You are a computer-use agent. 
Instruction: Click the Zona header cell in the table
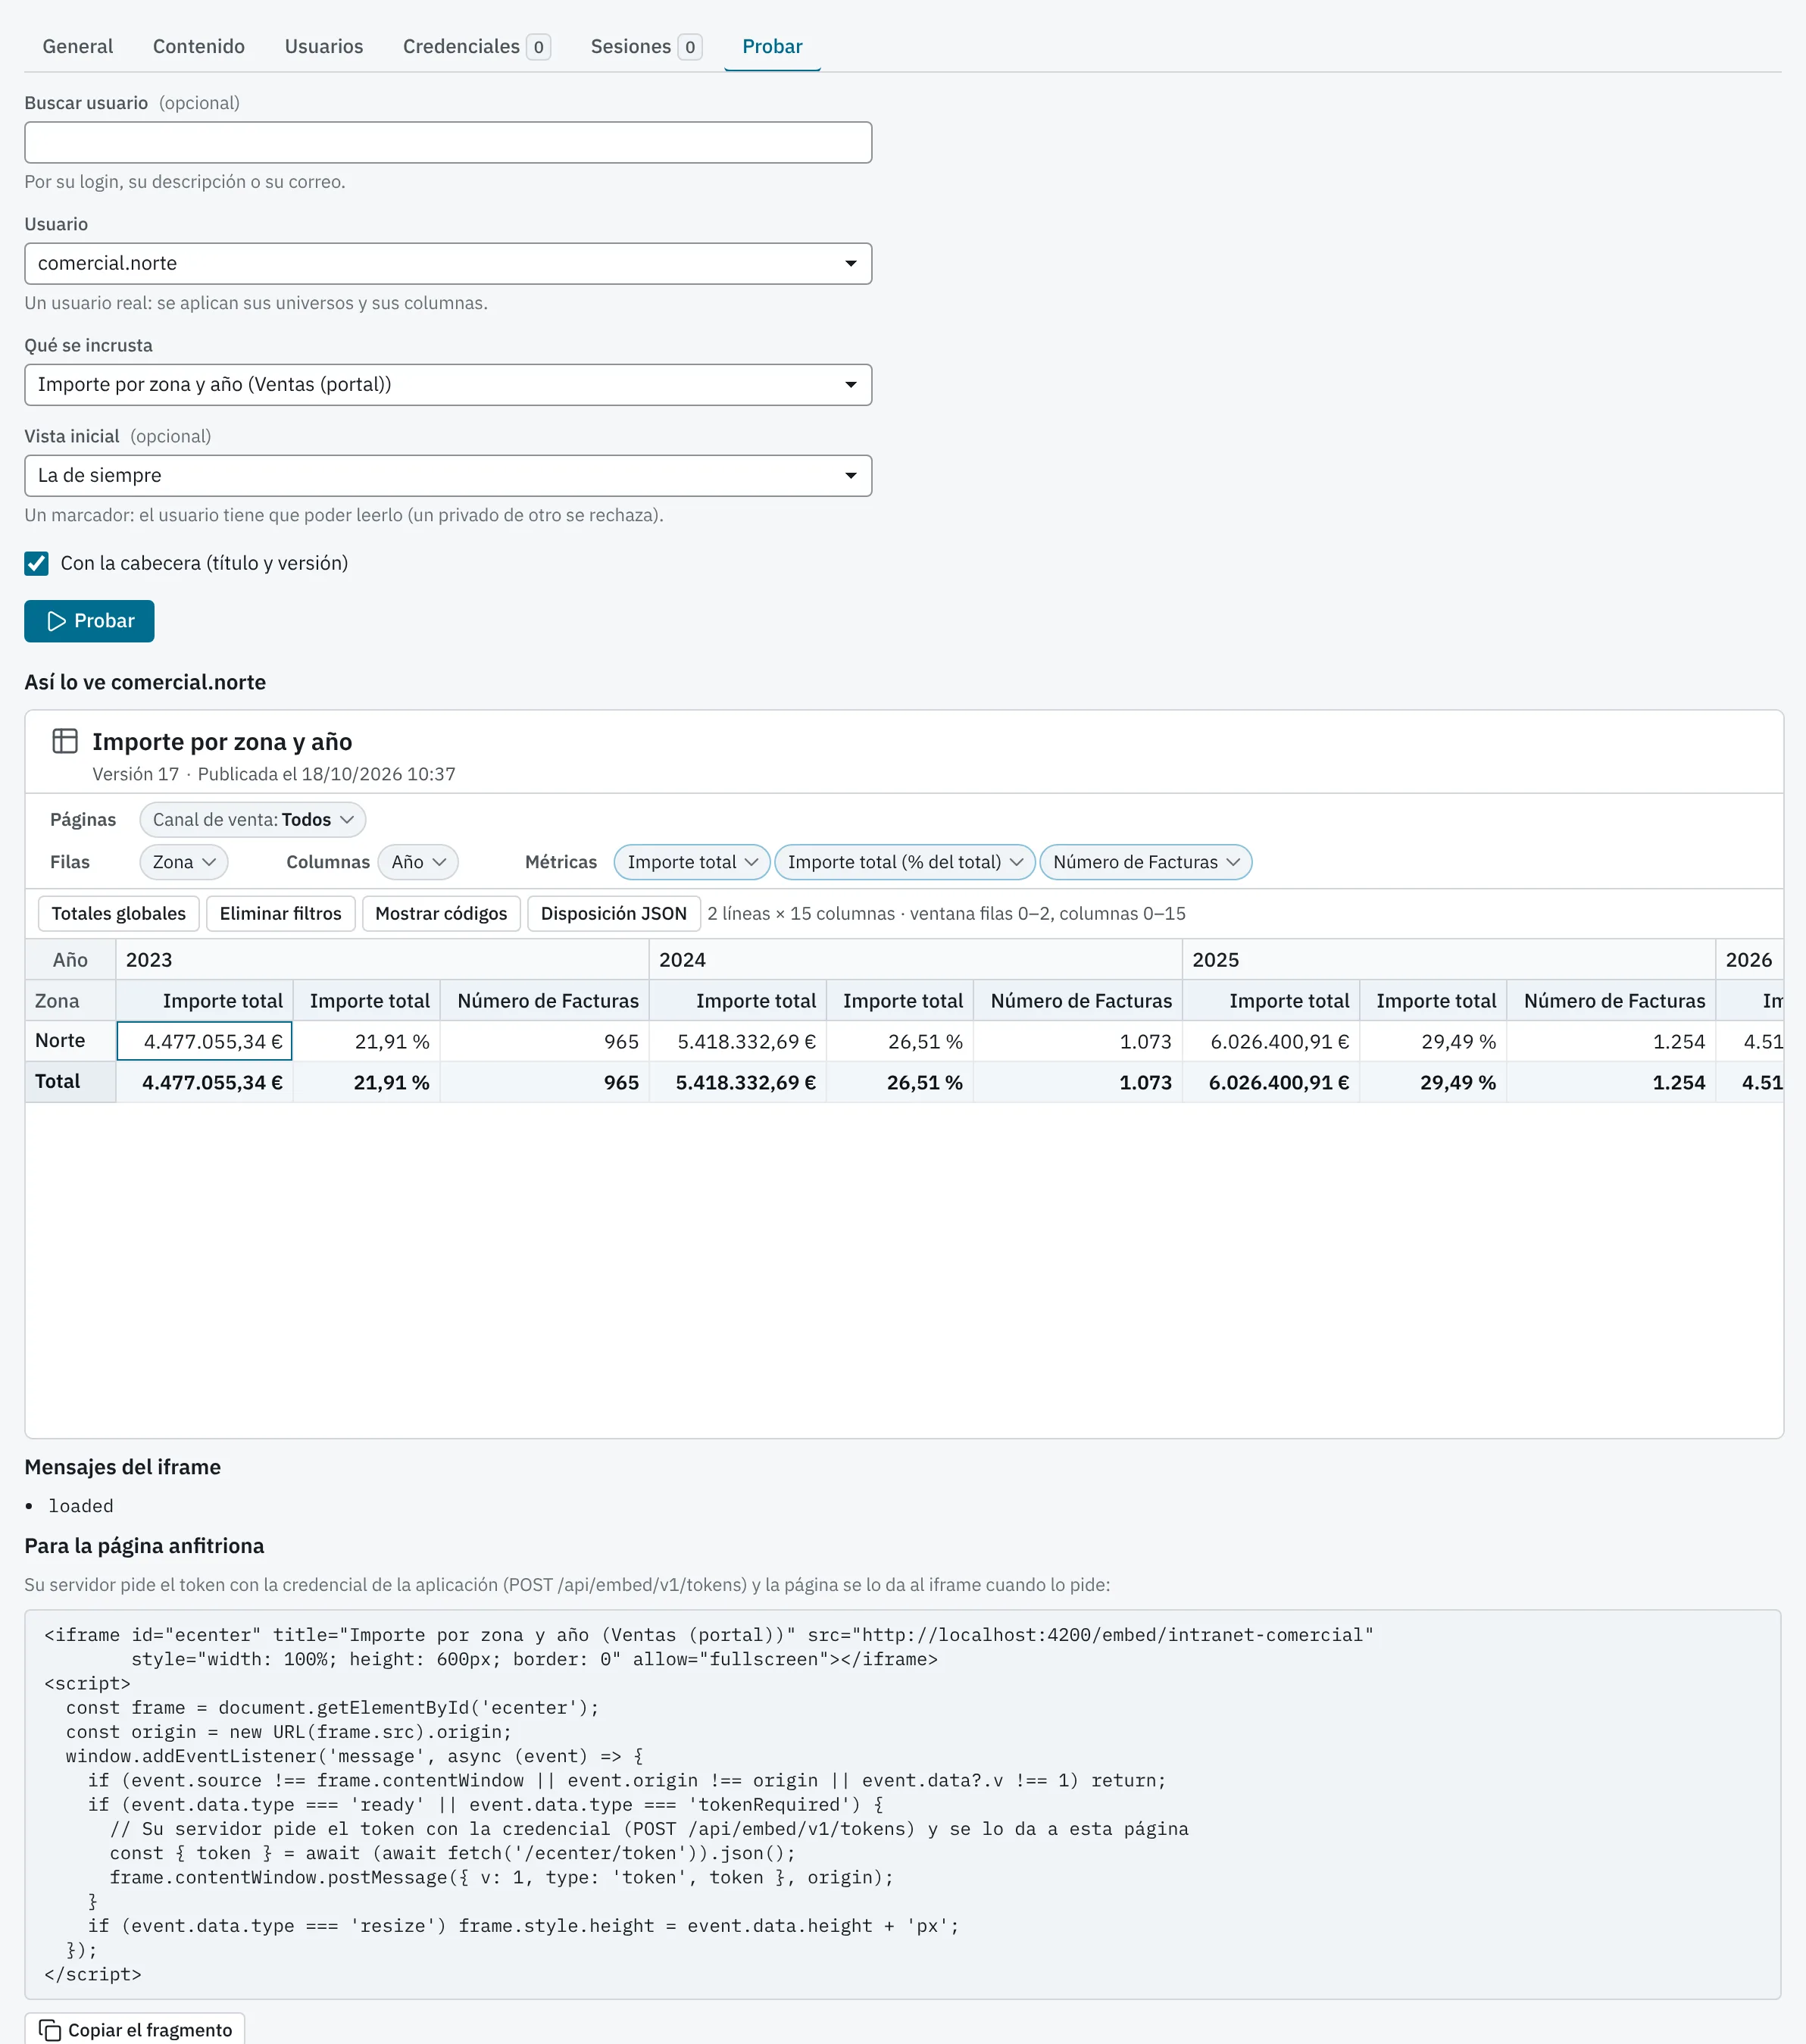click(70, 1001)
